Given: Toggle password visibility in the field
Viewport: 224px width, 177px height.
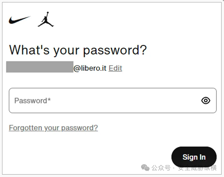Looking at the screenshot, I should coord(206,100).
